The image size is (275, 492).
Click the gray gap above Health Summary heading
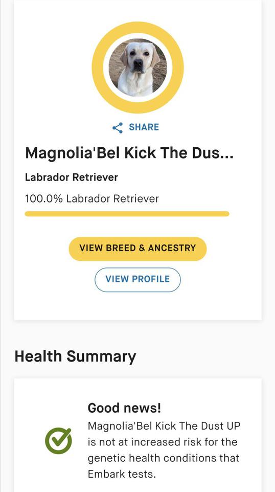click(137, 334)
